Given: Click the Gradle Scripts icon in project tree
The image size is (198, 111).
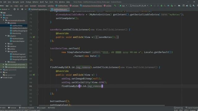Looking at the screenshot, I should 2,78.
